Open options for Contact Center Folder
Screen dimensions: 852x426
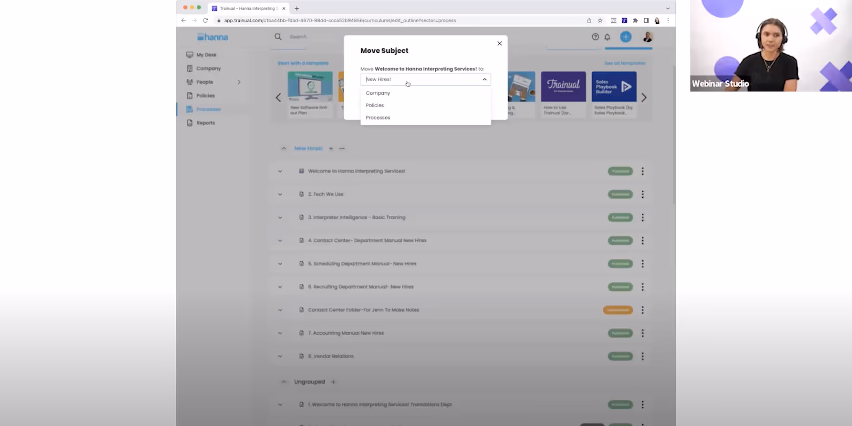(x=643, y=310)
